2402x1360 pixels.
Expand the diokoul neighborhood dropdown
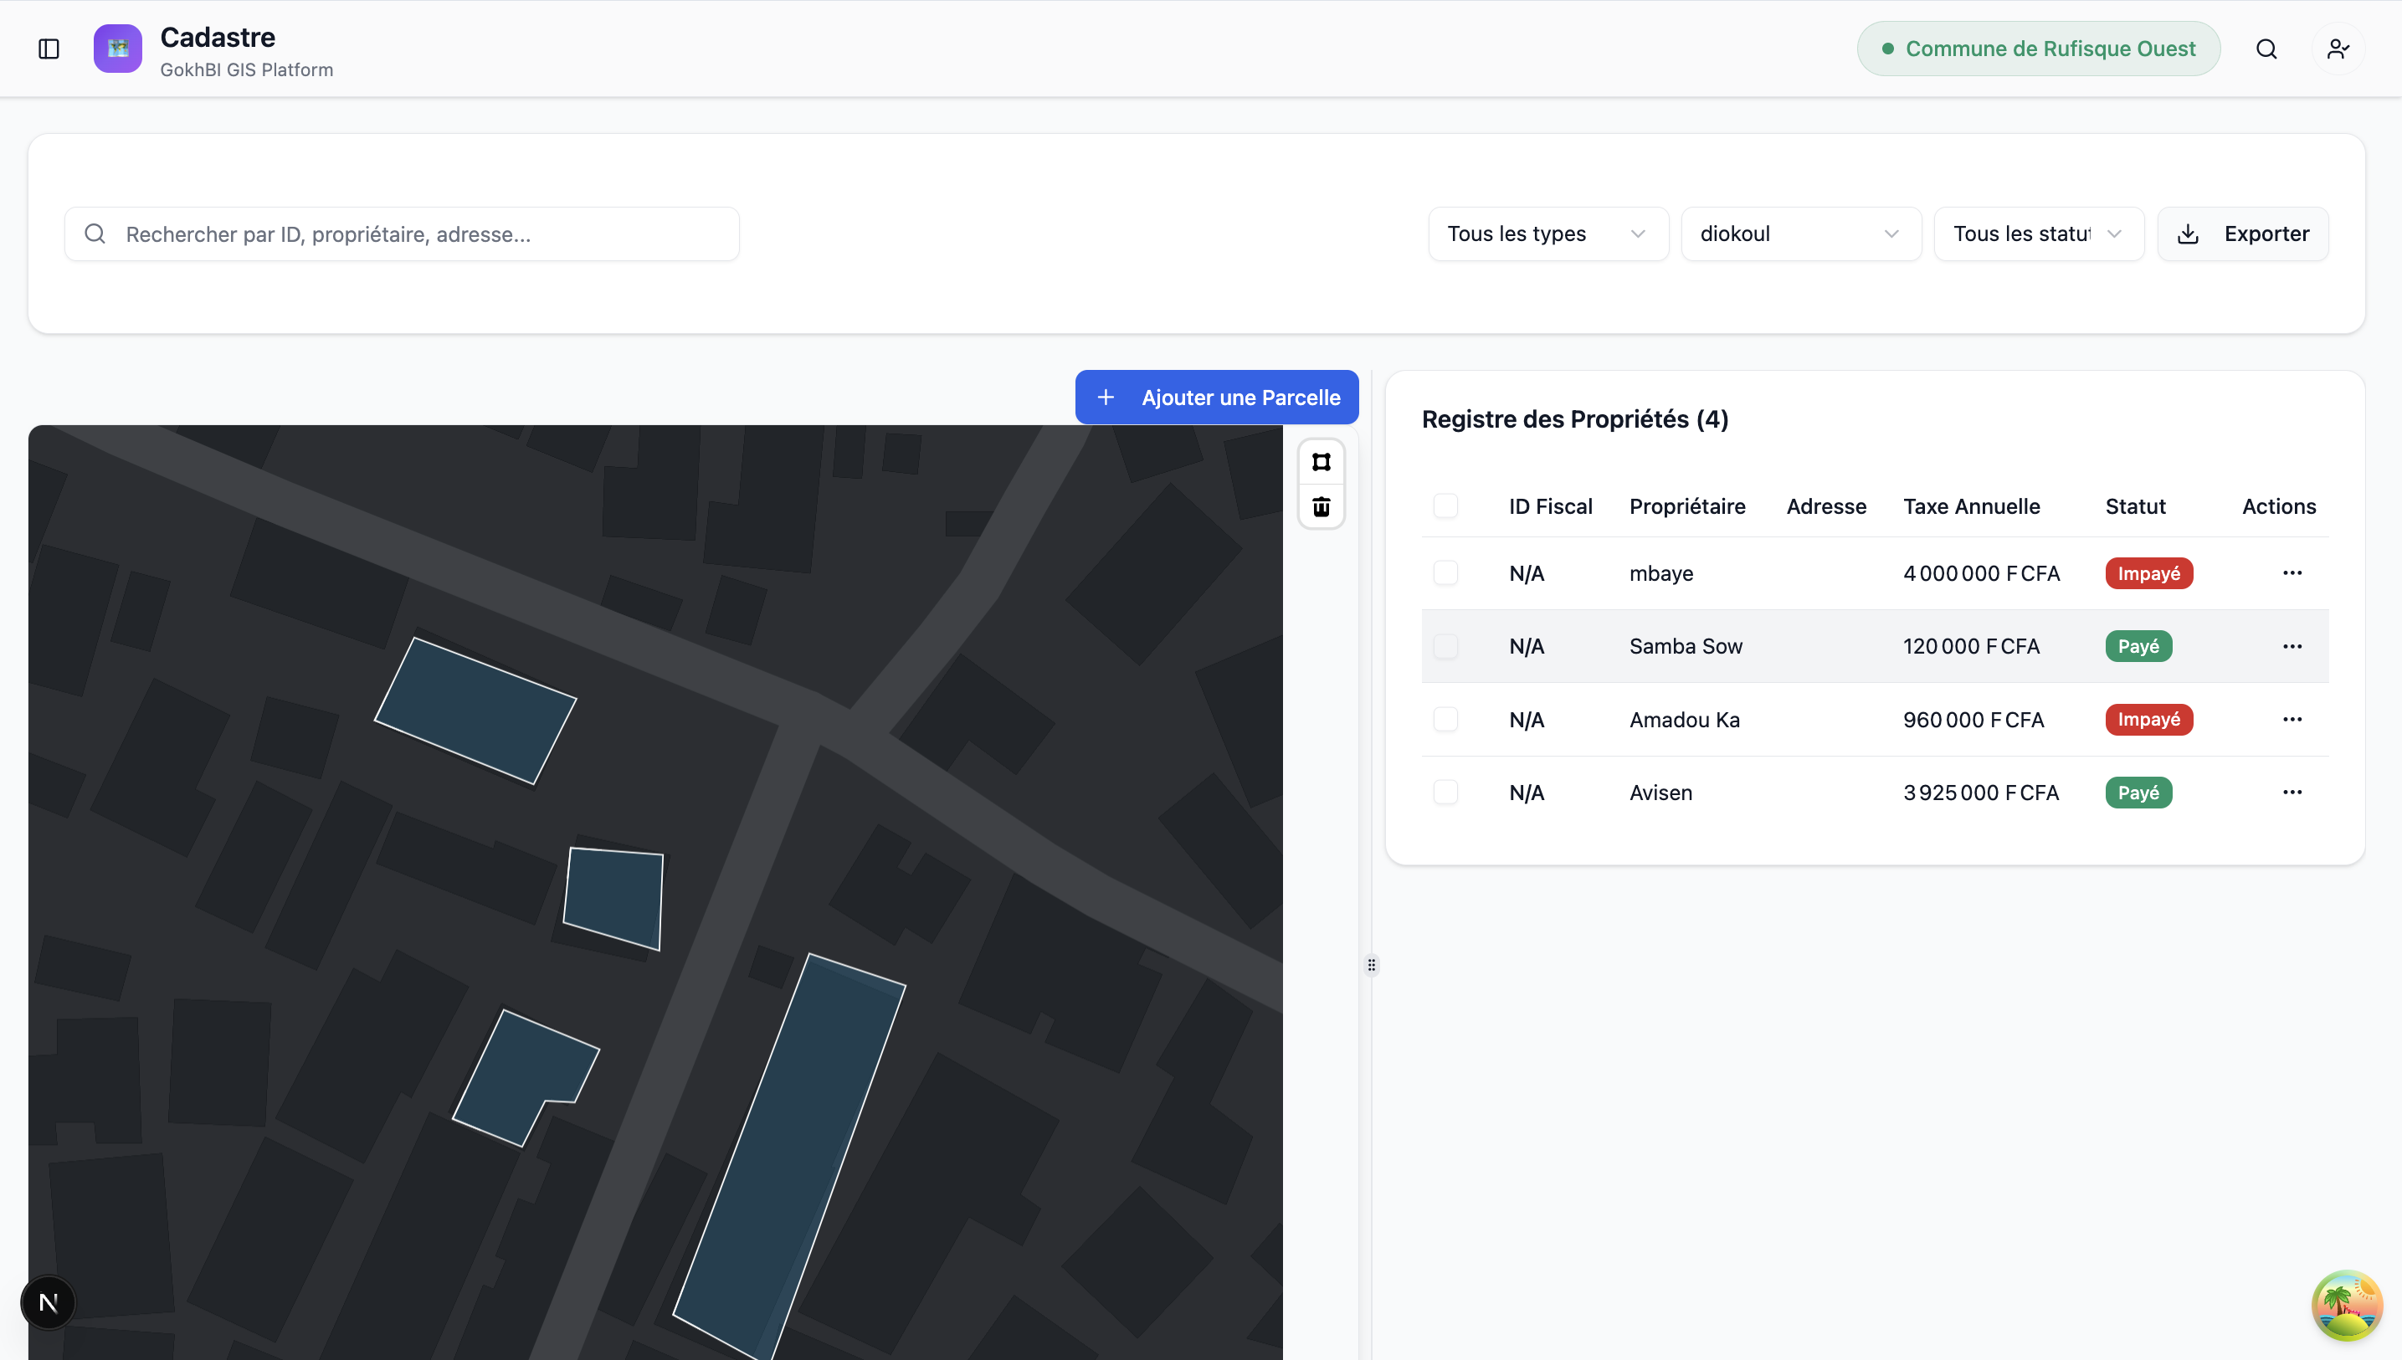tap(1799, 234)
